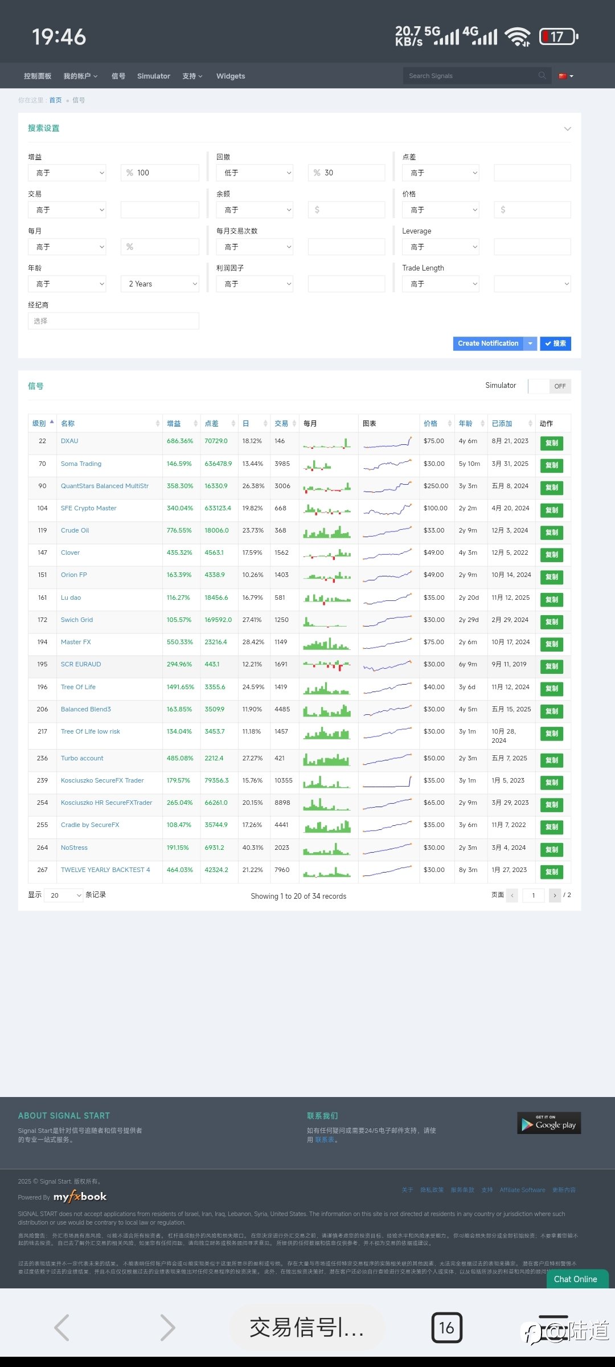Tap the browser address bar title 交易信号
This screenshot has width=615, height=1367.
(x=306, y=1328)
